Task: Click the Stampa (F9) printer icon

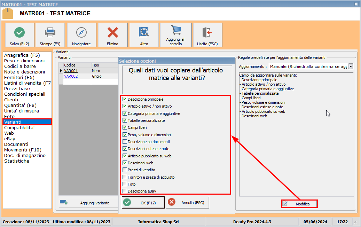Action: 50,33
